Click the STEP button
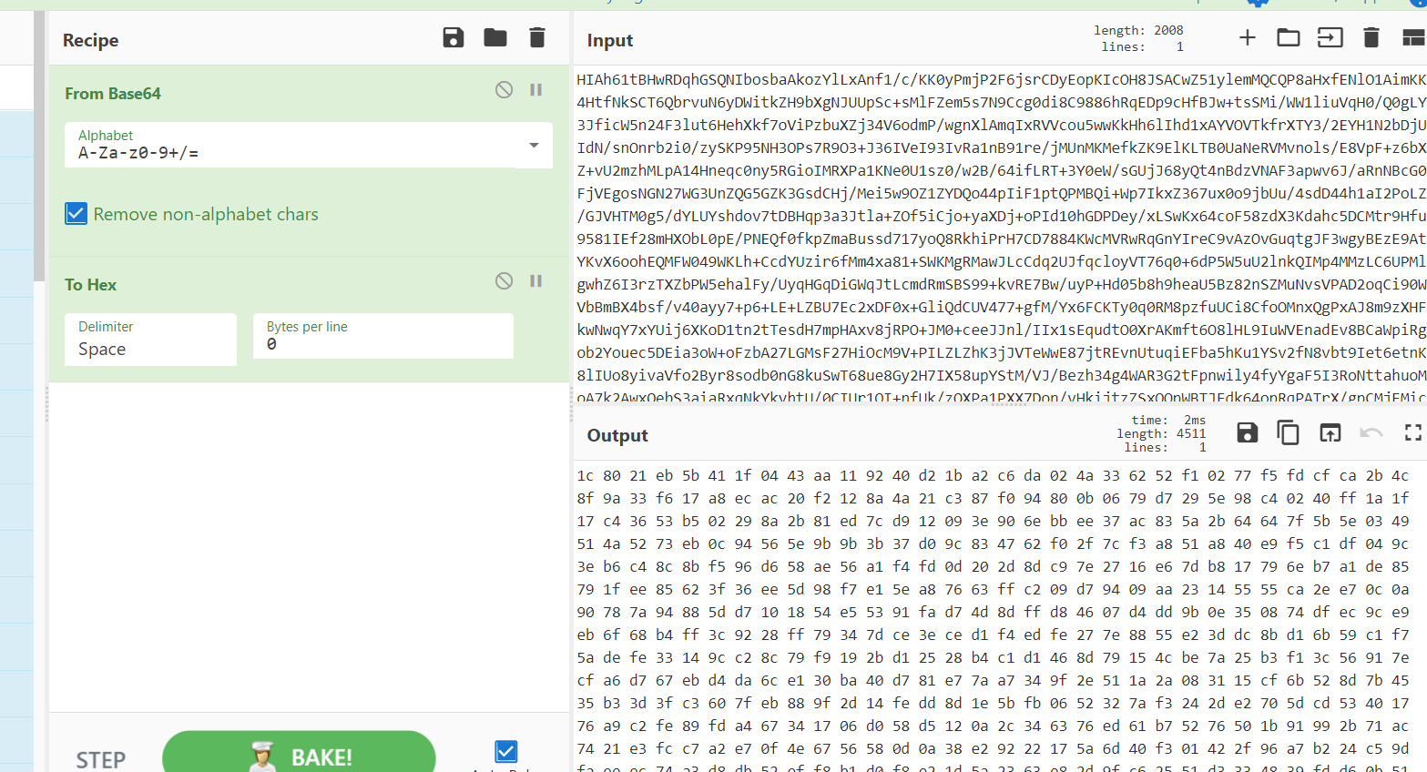 tap(100, 759)
